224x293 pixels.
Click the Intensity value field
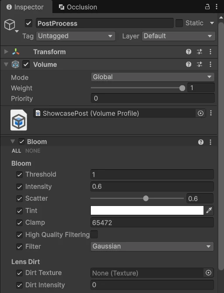[x=152, y=186]
